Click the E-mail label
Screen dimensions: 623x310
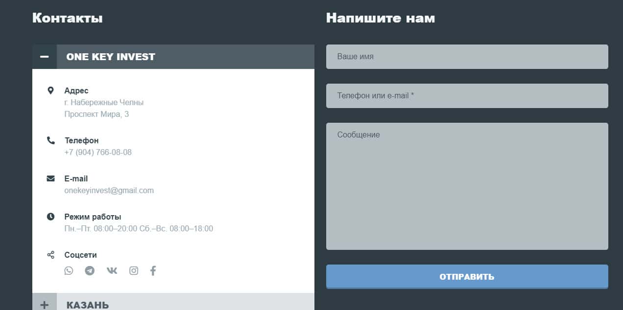76,178
